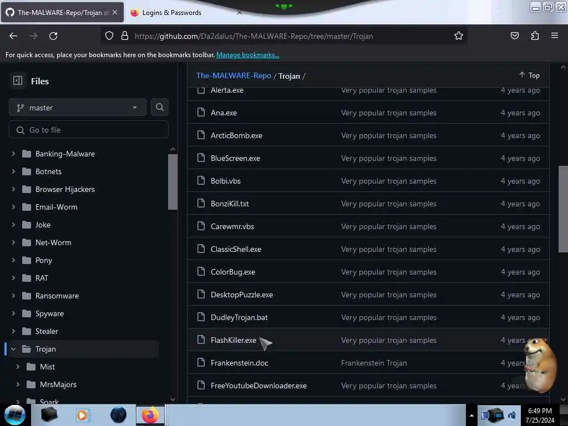Show site security padlock info
This screenshot has height=426, width=568.
[x=125, y=36]
